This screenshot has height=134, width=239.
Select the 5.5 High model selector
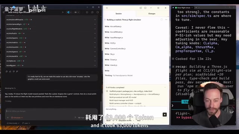coord(81,118)
